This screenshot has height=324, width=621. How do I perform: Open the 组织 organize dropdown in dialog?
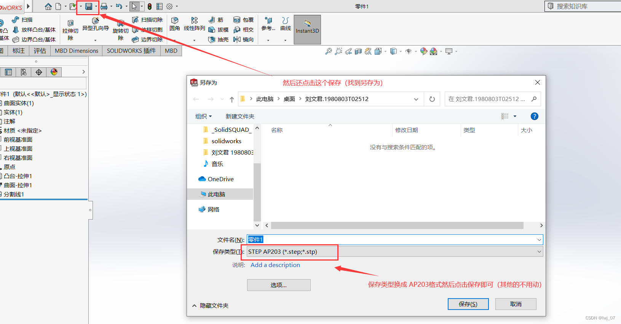[x=203, y=116]
